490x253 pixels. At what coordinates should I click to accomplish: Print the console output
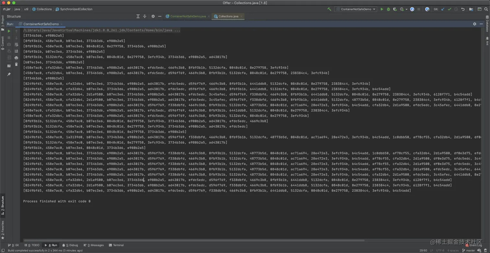16,58
